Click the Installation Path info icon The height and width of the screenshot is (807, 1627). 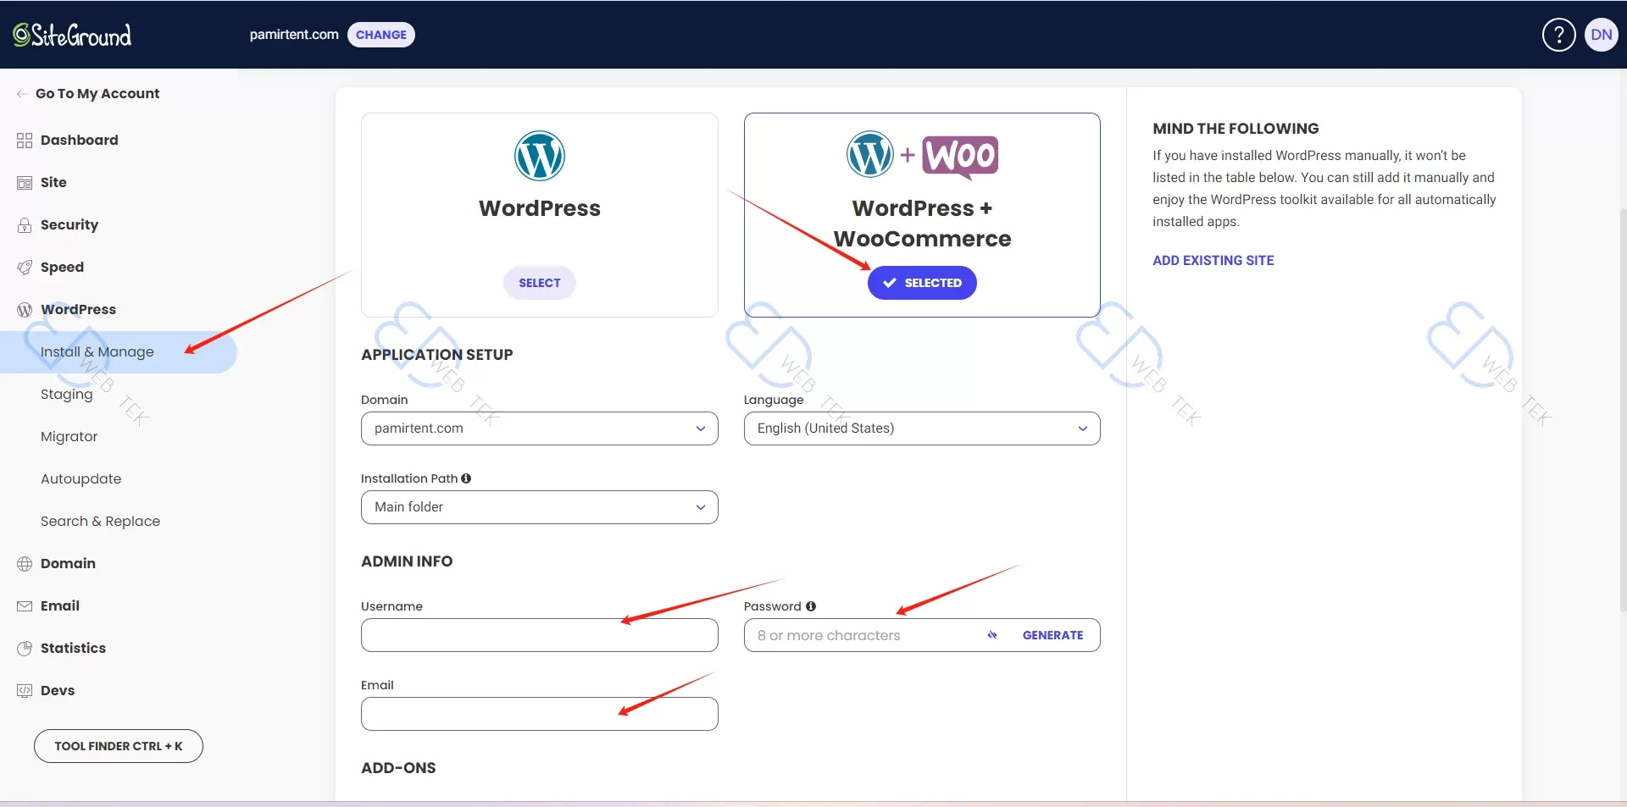pos(466,478)
